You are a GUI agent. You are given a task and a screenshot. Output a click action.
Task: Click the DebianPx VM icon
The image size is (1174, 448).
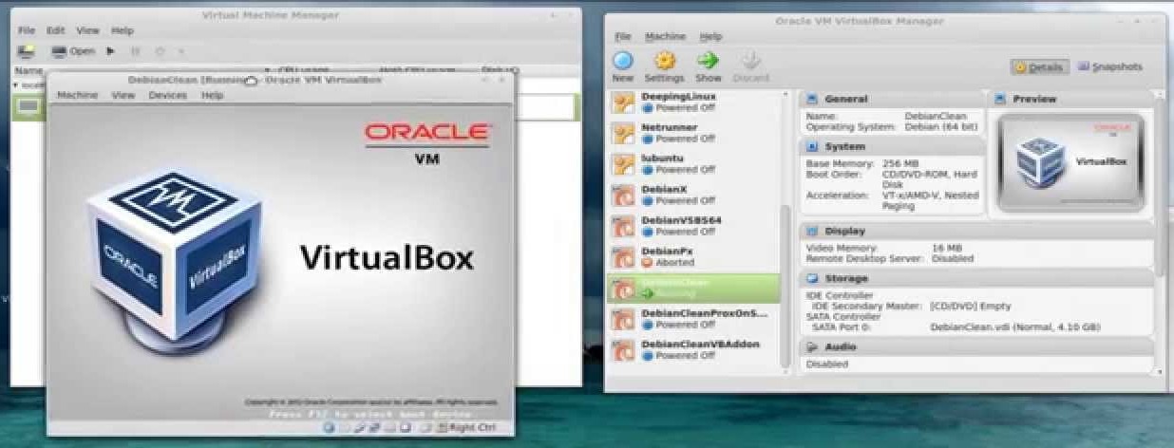623,257
